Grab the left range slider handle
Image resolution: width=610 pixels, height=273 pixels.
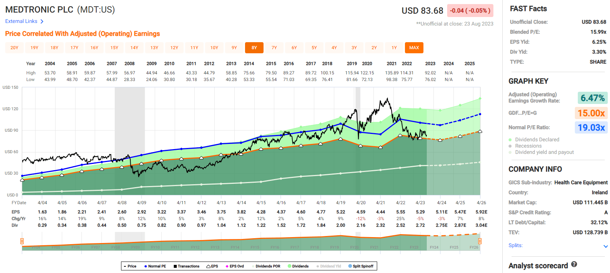(22, 241)
